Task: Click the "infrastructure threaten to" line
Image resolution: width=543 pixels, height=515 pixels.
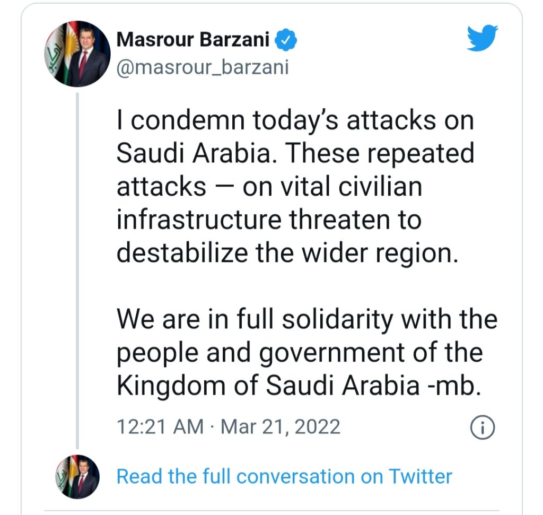Action: click(x=269, y=221)
